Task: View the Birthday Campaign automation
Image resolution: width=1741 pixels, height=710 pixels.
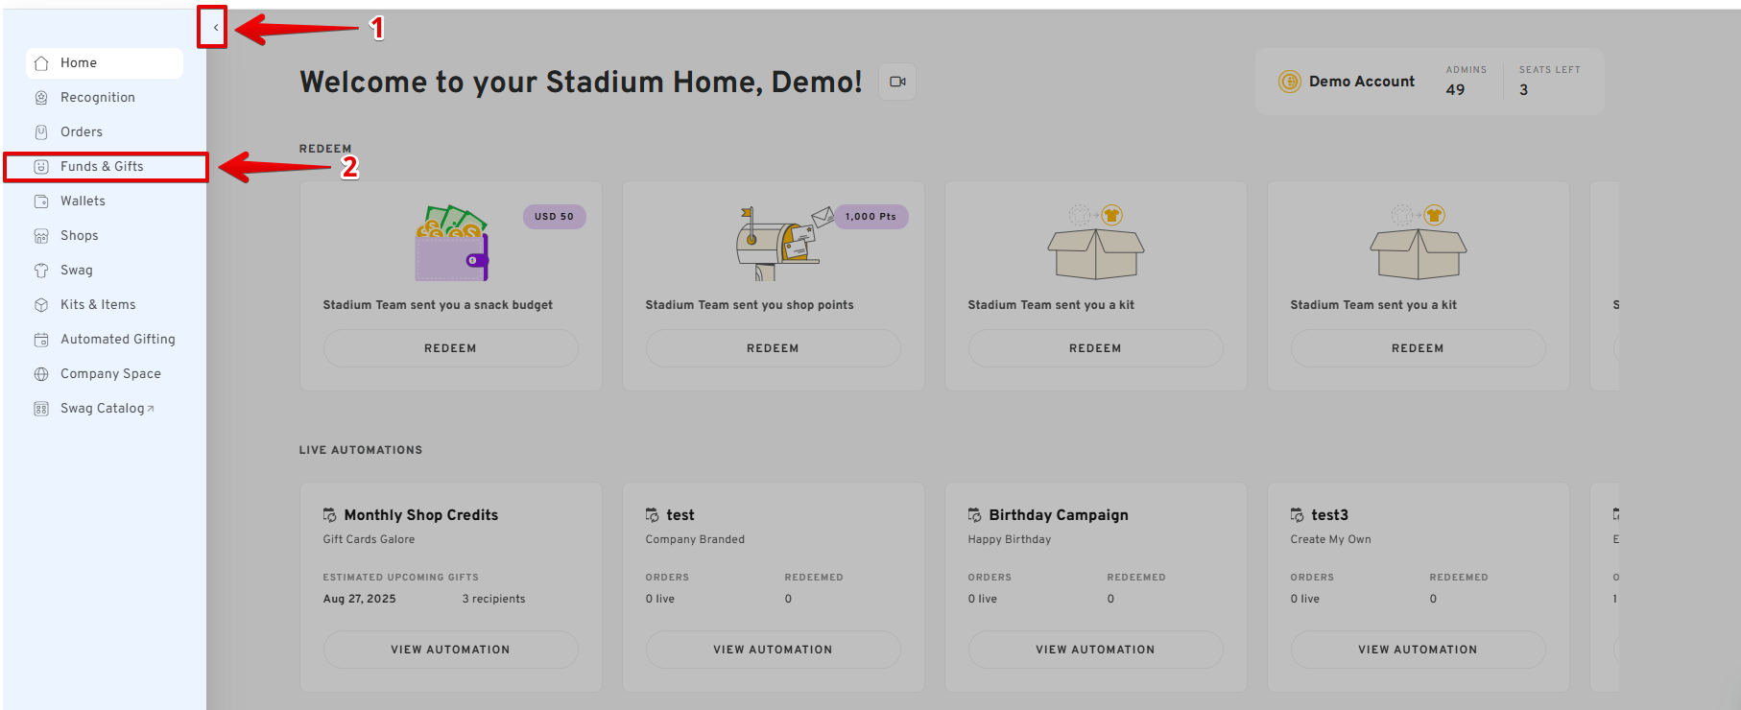Action: (x=1095, y=650)
